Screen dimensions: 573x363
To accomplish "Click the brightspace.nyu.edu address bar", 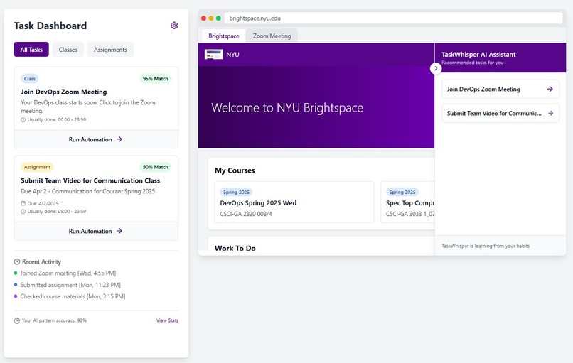I will [393, 18].
